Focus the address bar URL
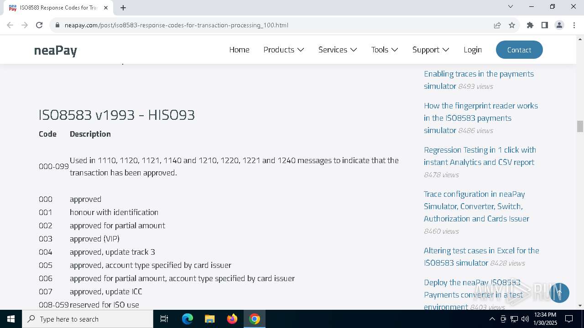 tap(177, 25)
